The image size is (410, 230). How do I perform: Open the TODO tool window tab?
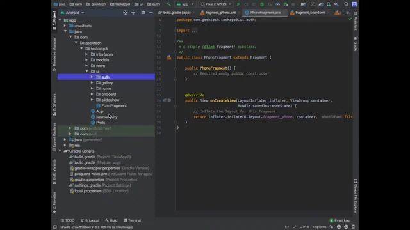pos(68,220)
